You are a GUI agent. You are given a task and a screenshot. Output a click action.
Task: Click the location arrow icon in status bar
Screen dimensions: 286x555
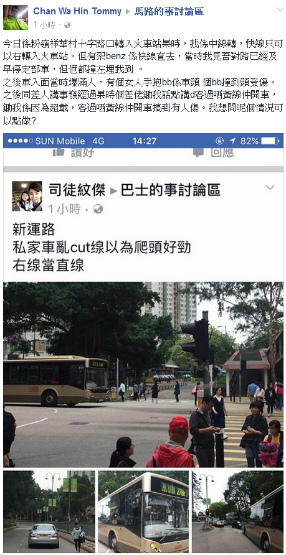pyautogui.click(x=232, y=141)
